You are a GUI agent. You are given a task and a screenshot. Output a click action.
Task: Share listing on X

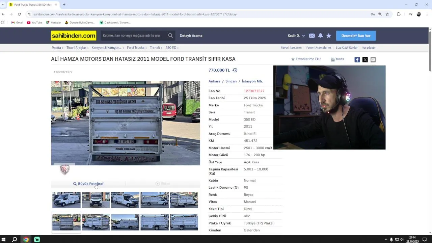(365, 60)
